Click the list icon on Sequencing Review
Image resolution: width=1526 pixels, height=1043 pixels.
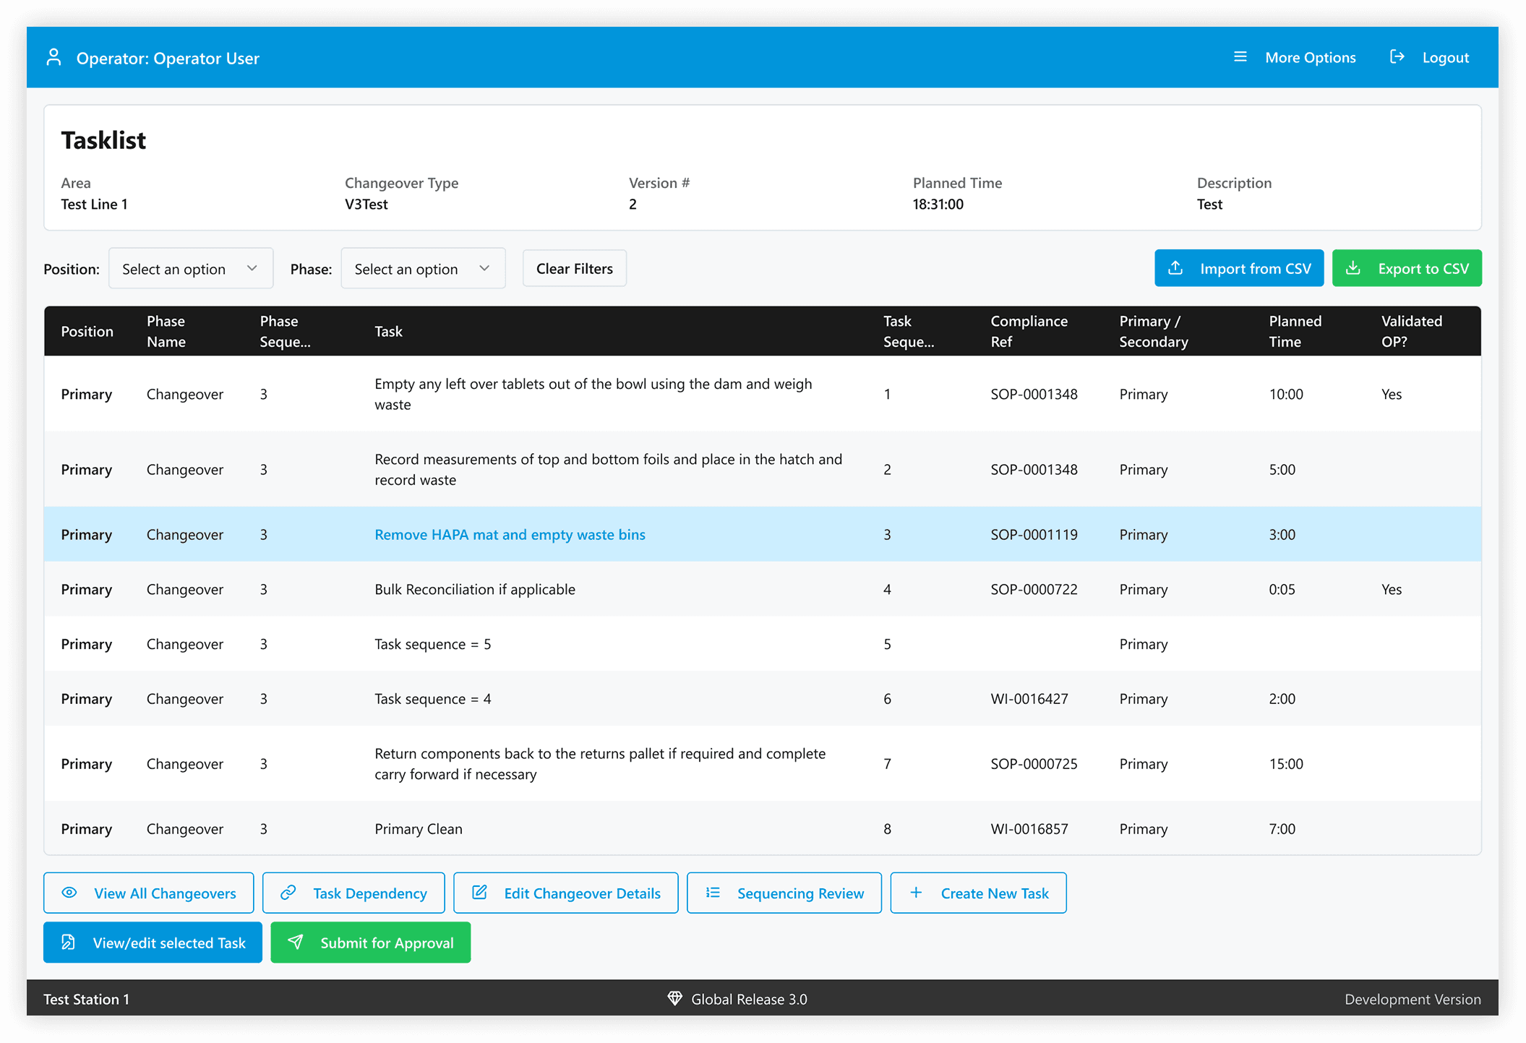pos(713,893)
